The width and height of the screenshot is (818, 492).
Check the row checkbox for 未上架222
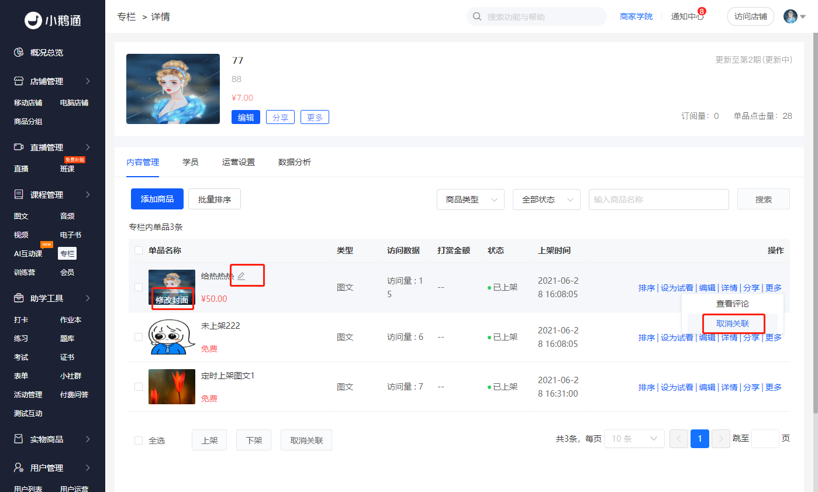(x=139, y=337)
